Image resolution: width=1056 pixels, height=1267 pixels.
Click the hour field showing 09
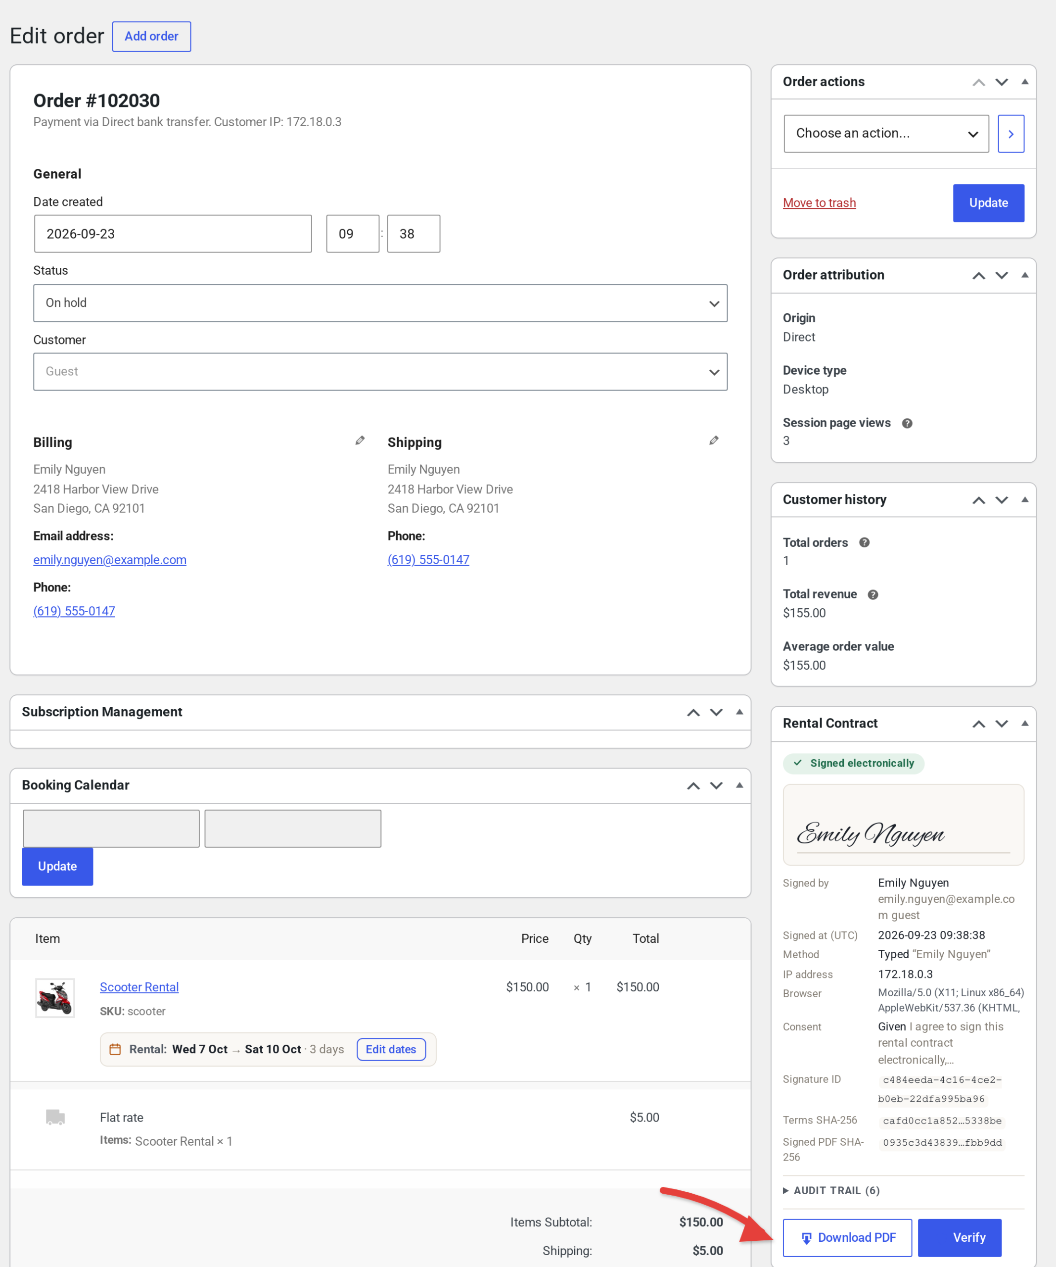(x=353, y=234)
